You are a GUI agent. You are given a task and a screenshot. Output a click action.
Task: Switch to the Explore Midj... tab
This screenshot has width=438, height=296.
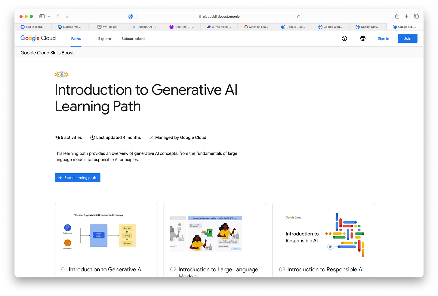click(x=70, y=27)
